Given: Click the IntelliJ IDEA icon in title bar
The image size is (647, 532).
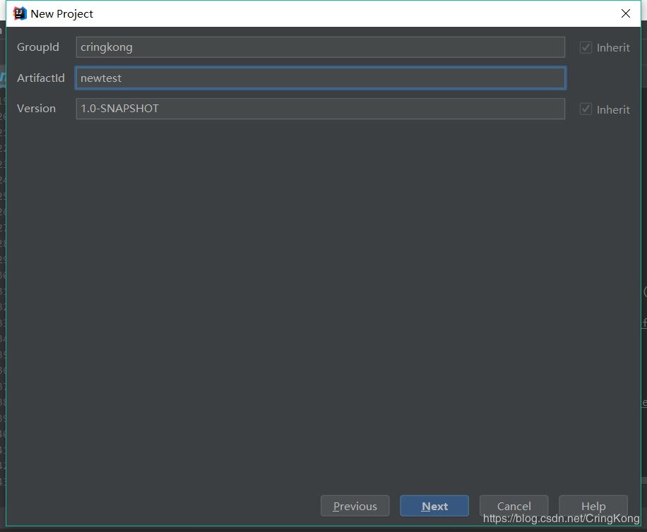Looking at the screenshot, I should coord(19,13).
